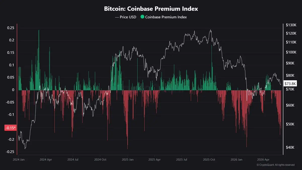Viewport: 302px width, 170px height.
Task: Click the $100K right axis label
Action: pos(291,52)
